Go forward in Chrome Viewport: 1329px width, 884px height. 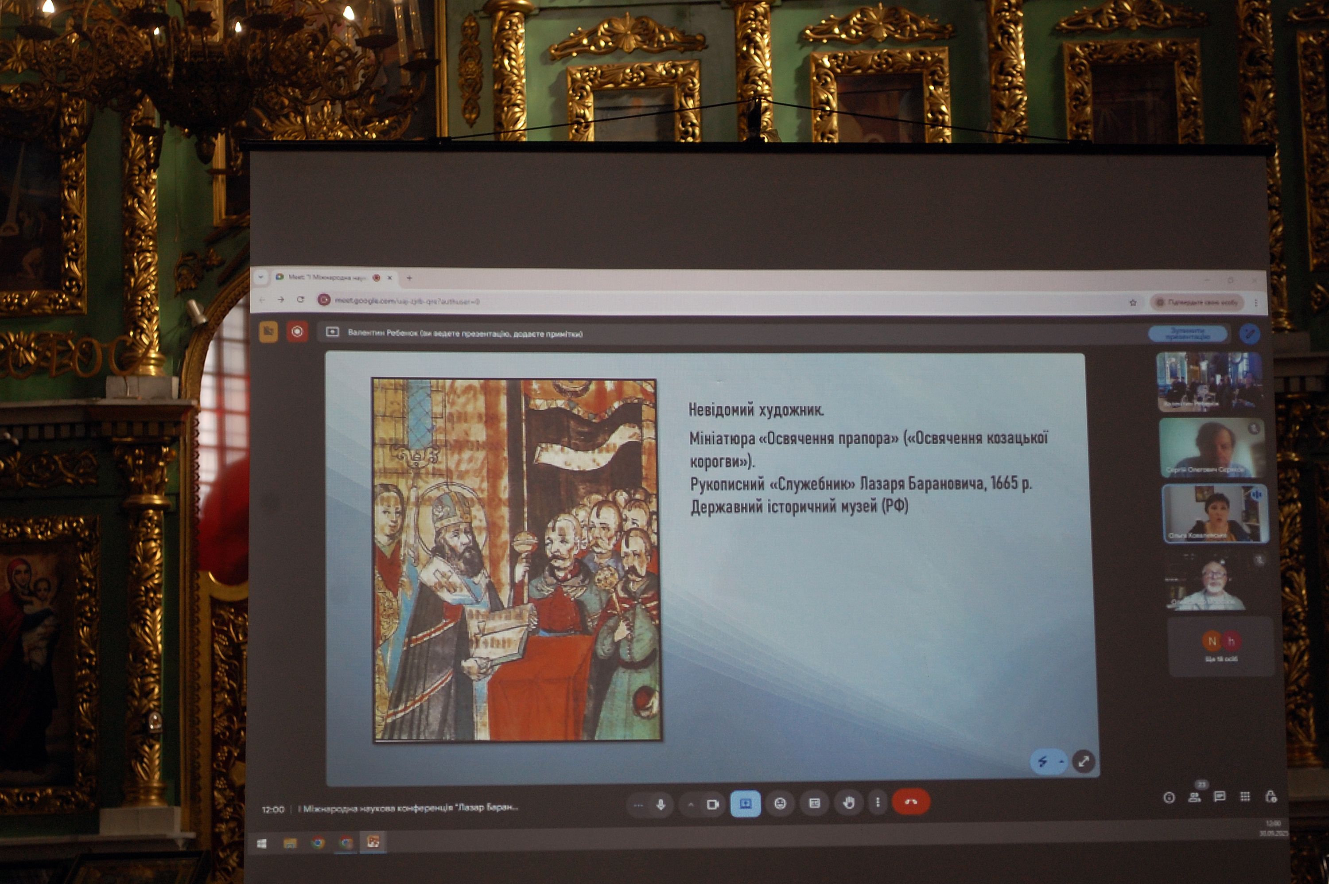[281, 300]
